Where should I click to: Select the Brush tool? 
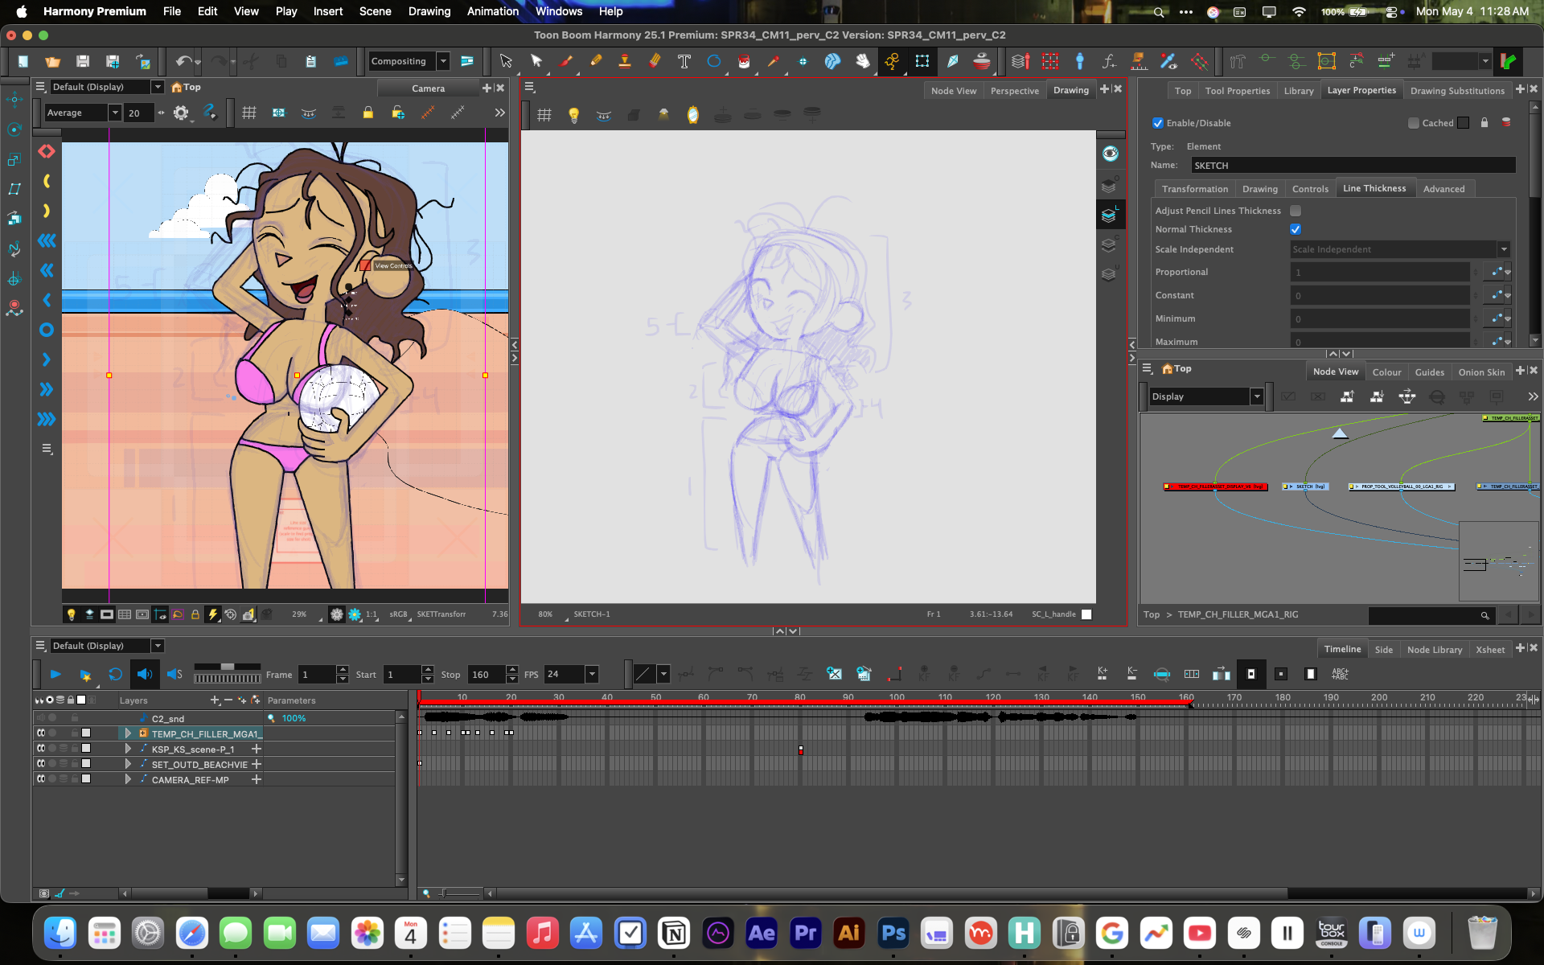tap(566, 61)
